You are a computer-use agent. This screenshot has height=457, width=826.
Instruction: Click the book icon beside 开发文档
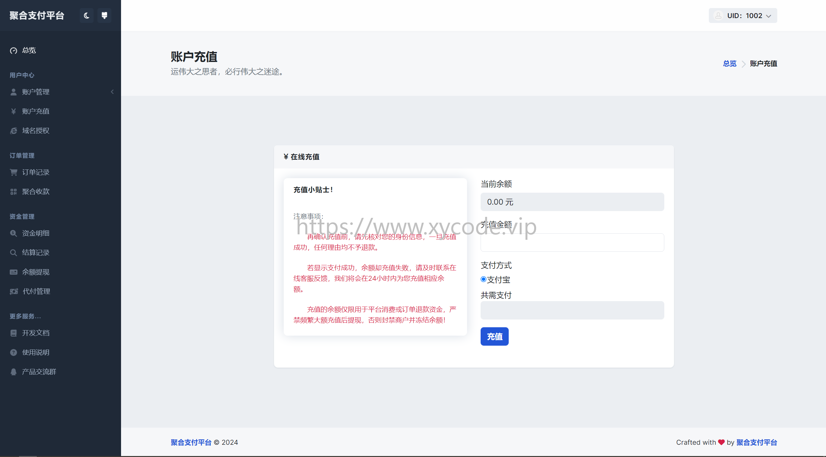point(14,333)
